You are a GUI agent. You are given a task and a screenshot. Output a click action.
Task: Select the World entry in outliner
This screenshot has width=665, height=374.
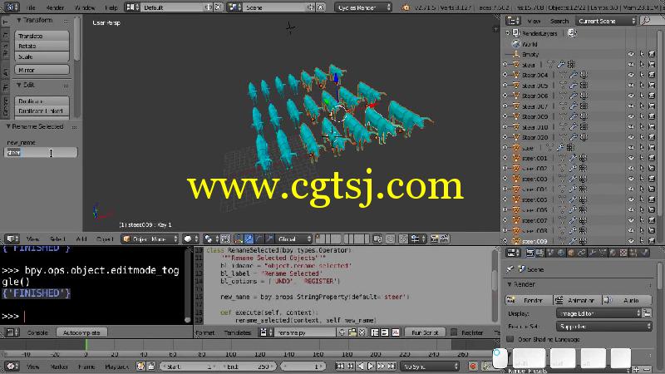tap(530, 44)
